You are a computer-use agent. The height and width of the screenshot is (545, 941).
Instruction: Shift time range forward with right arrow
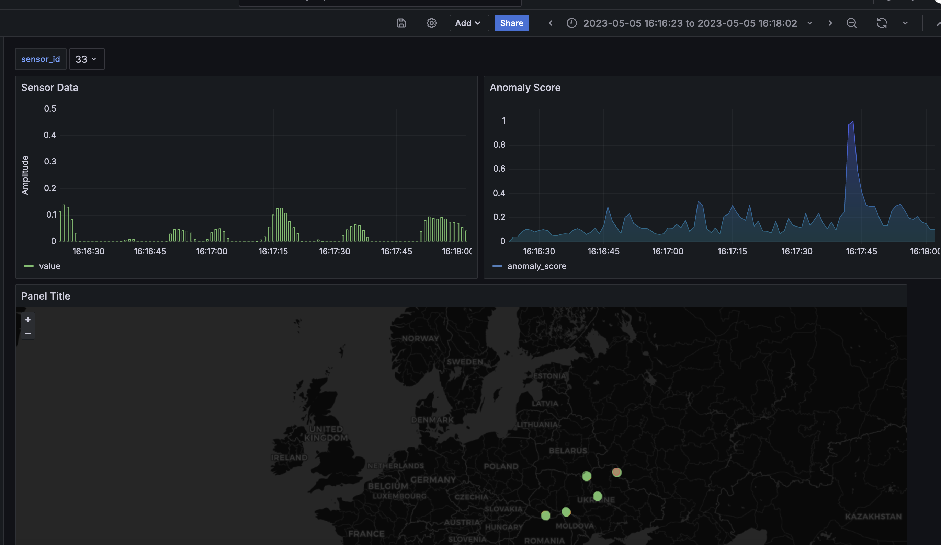tap(830, 23)
